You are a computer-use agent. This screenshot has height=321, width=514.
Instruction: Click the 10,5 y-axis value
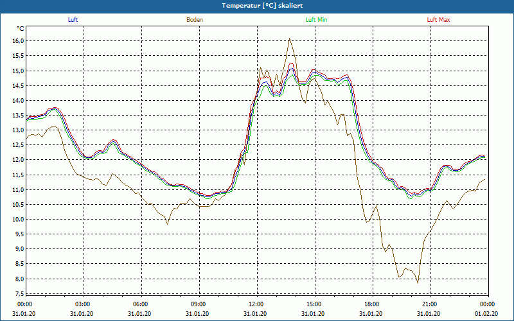click(18, 204)
